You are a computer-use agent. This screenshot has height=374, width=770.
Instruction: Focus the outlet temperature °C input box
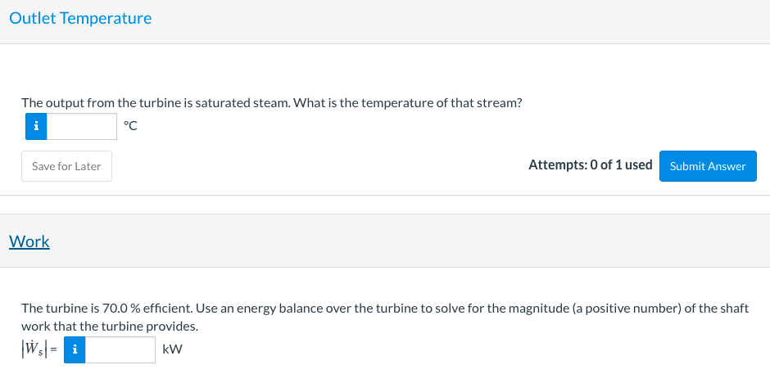[x=81, y=126]
